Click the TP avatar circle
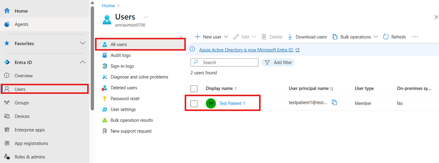439x163 pixels. 211,104
